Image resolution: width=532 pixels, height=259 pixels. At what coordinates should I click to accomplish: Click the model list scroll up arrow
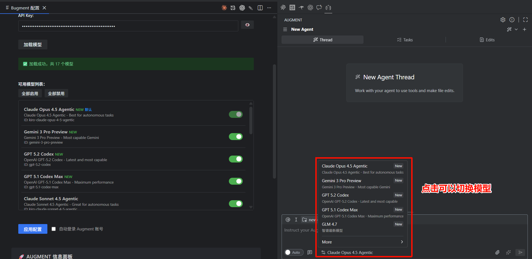coord(251,103)
